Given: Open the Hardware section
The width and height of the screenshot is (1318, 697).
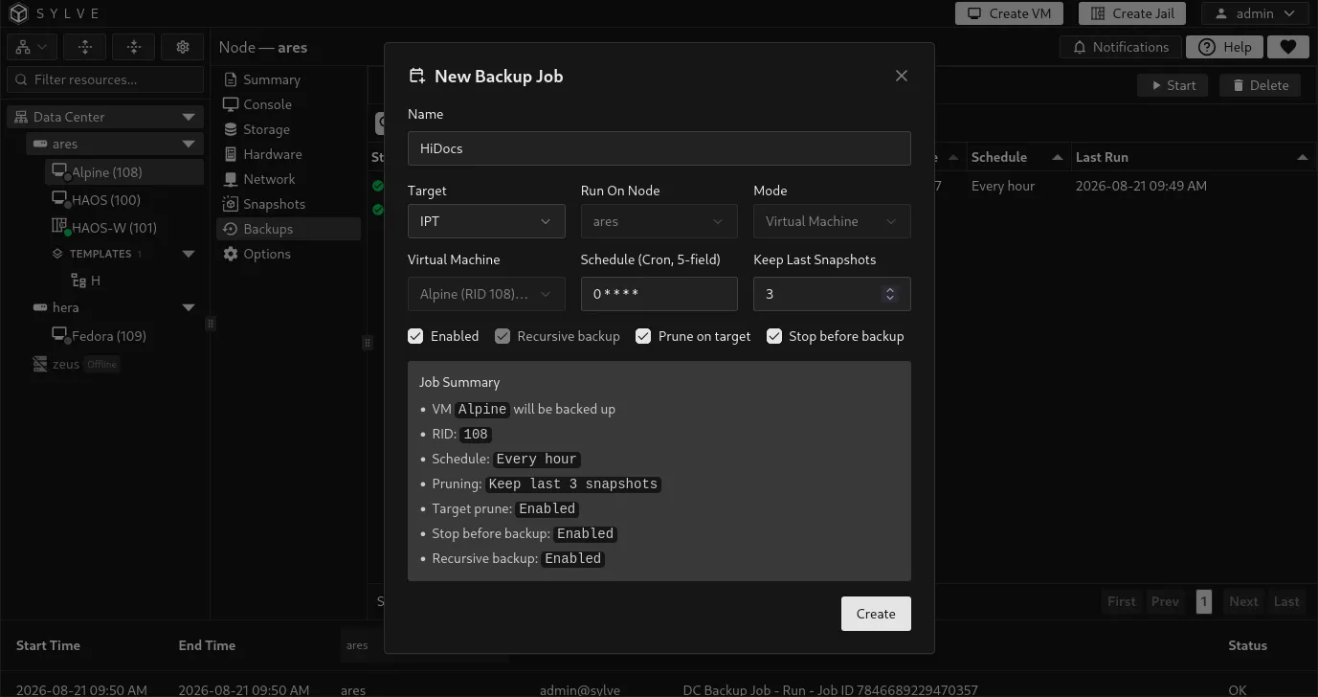Looking at the screenshot, I should click(x=288, y=154).
